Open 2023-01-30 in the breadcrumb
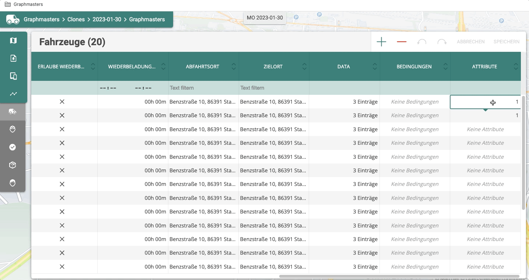This screenshot has height=280, width=529. coord(107,19)
